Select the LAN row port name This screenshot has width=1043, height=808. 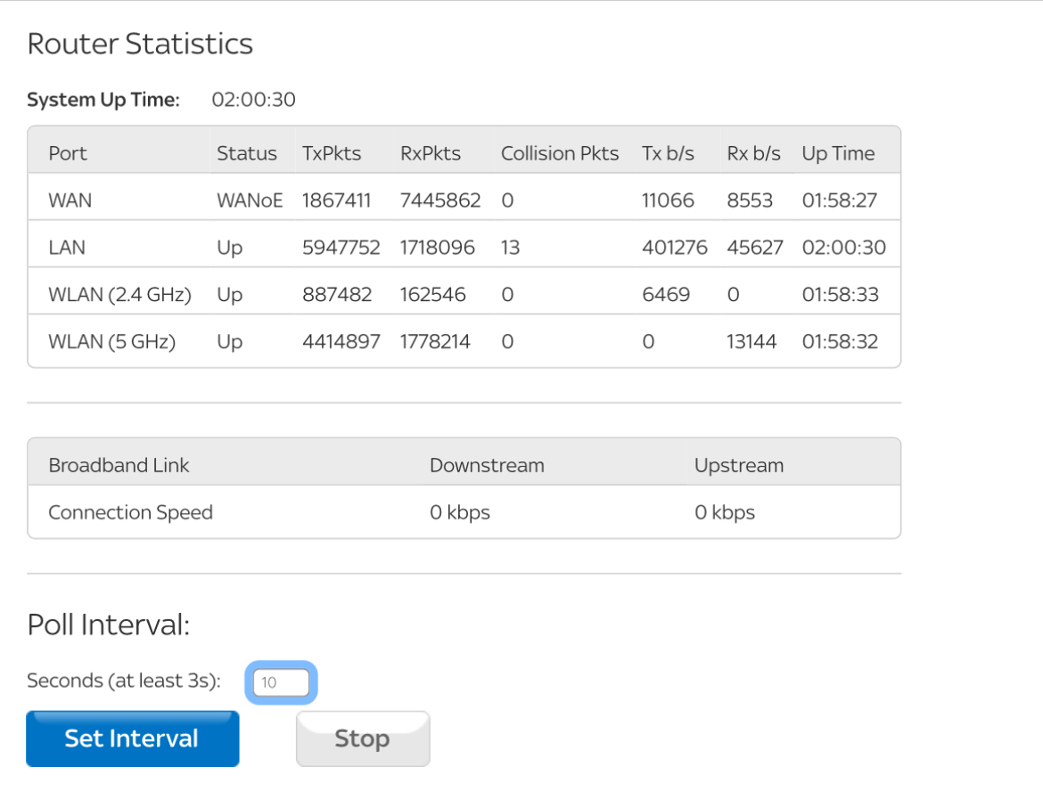click(x=67, y=248)
